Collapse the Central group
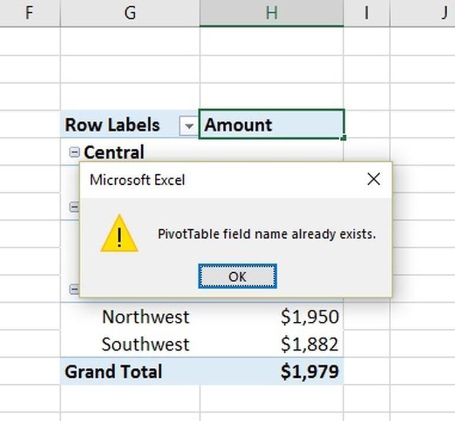 (x=74, y=152)
